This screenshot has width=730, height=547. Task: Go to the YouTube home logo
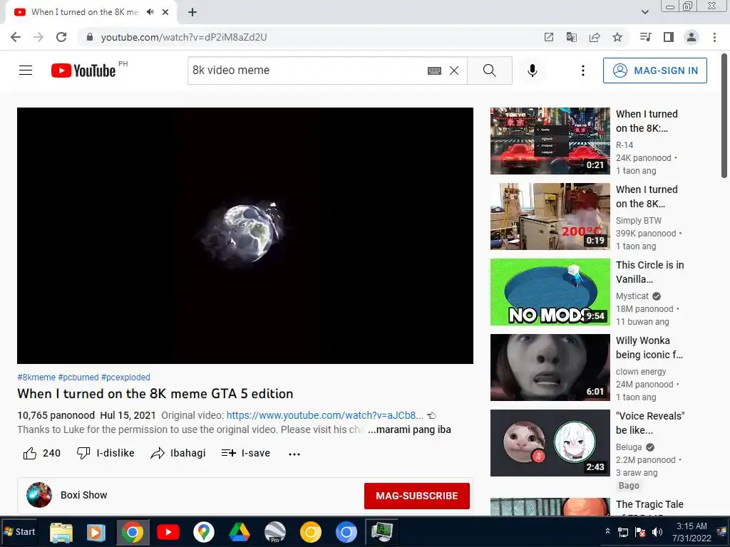[x=83, y=71]
